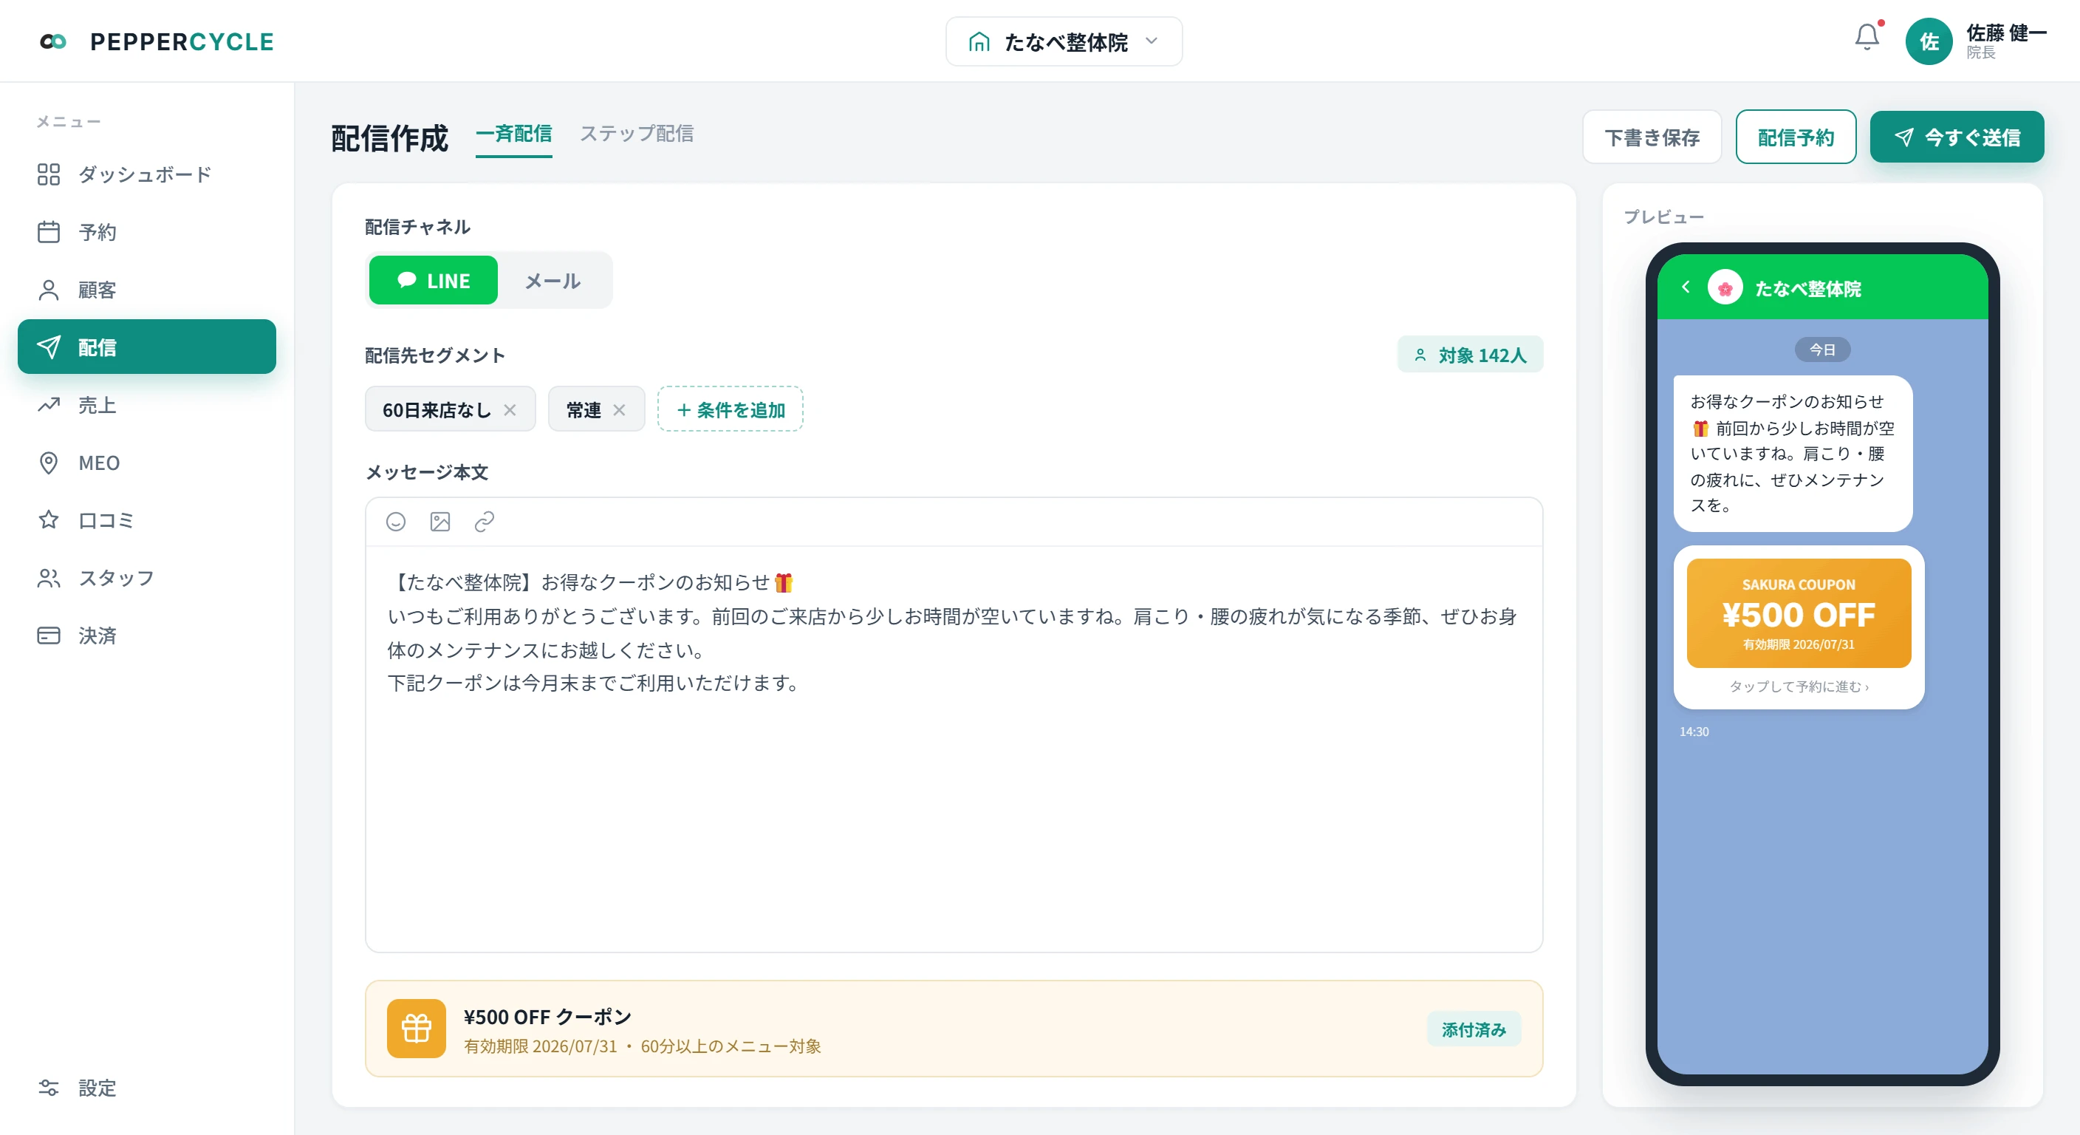
Task: Click the trend chart icon beside 売上
Action: pos(49,405)
